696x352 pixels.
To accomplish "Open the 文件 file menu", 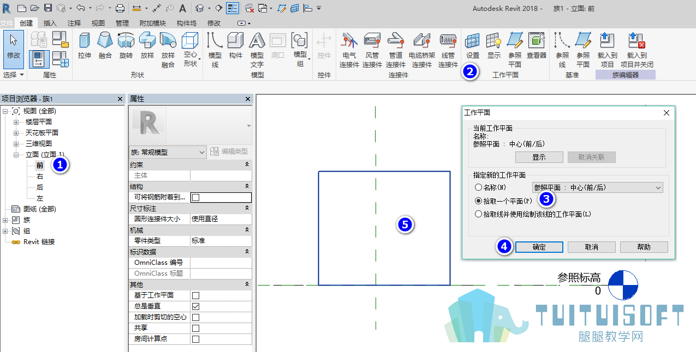I will pyautogui.click(x=7, y=23).
